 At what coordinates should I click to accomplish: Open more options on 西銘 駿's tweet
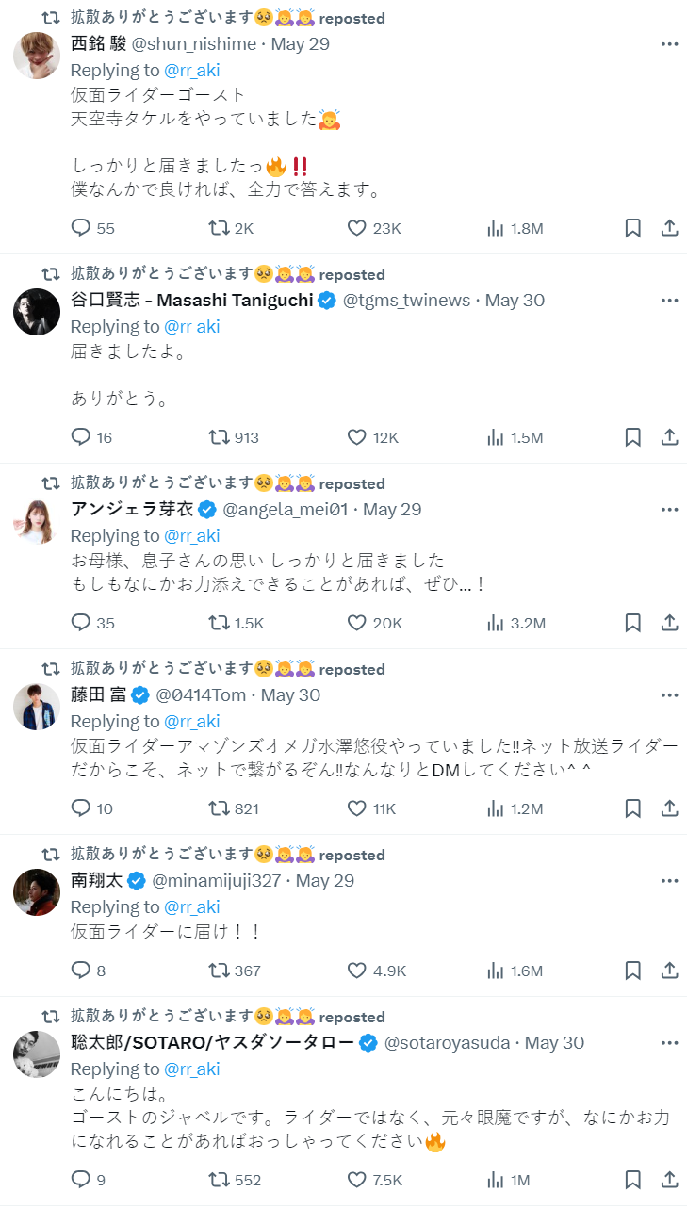click(669, 44)
